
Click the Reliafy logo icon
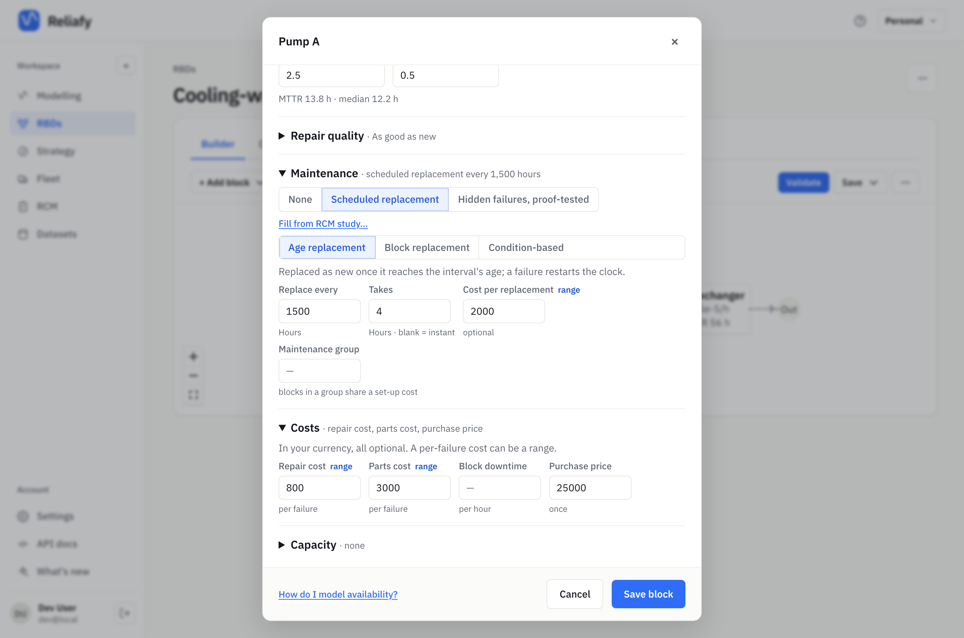click(x=29, y=20)
